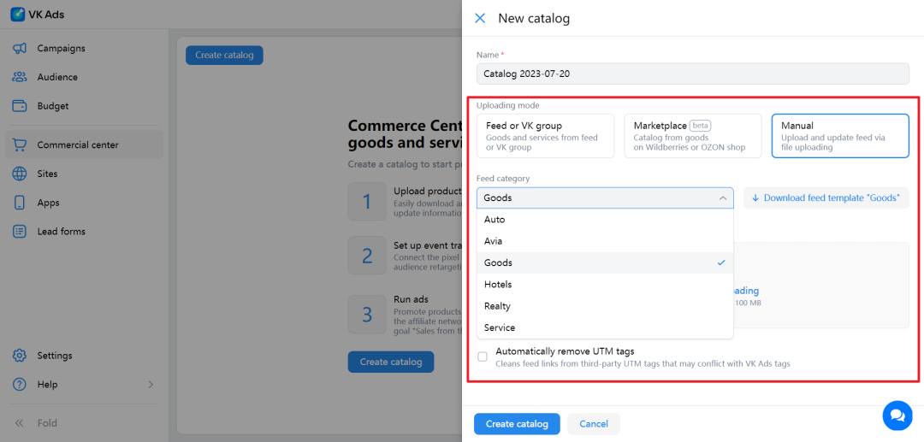924x442 pixels.
Task: Click the beta badge next to Marketplace
Action: (700, 126)
